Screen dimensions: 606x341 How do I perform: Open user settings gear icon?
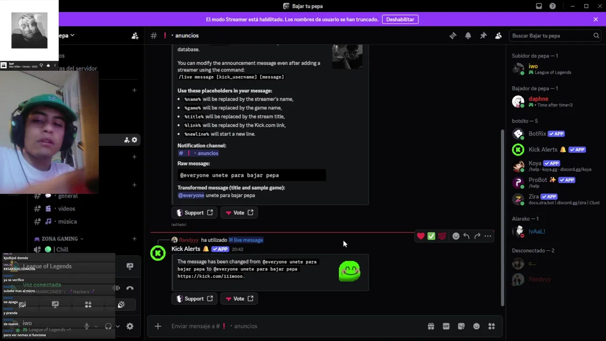(130, 326)
